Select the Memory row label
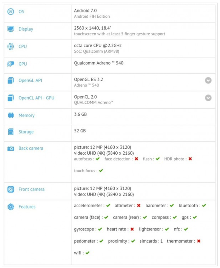220x268 pixels. 26,116
